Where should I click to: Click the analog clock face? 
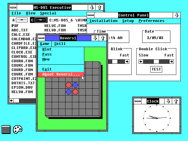pos(156,118)
